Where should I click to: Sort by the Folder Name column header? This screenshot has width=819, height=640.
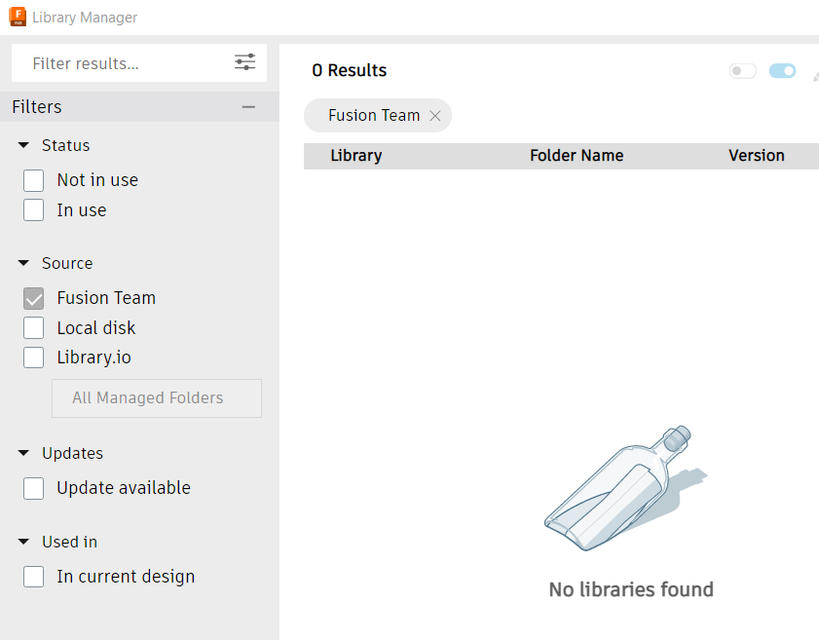577,156
